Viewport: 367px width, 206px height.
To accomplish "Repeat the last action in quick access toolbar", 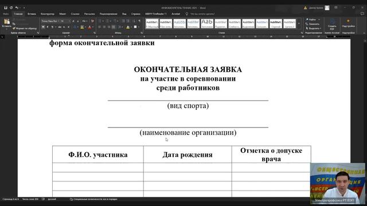I will click(11, 7).
